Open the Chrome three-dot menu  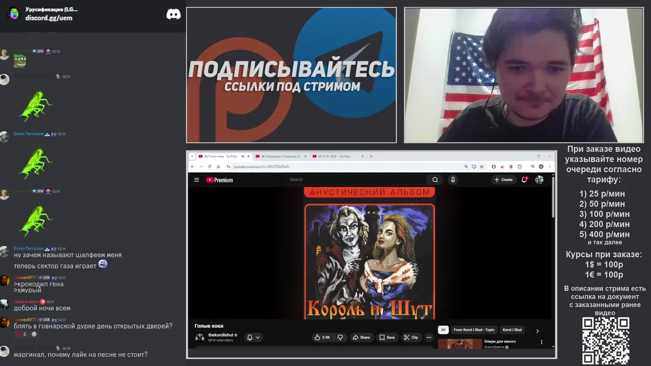(x=549, y=166)
